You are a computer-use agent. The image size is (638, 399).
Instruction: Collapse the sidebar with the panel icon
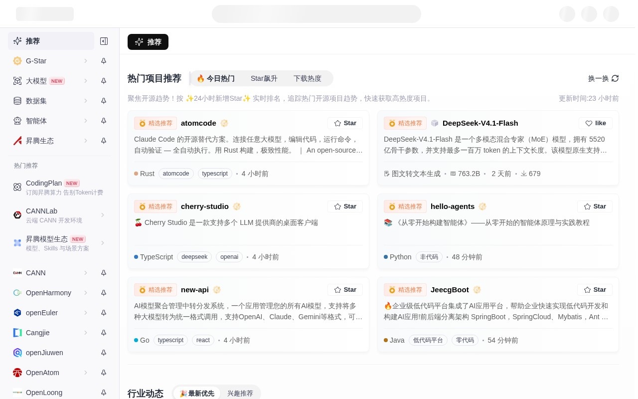104,41
